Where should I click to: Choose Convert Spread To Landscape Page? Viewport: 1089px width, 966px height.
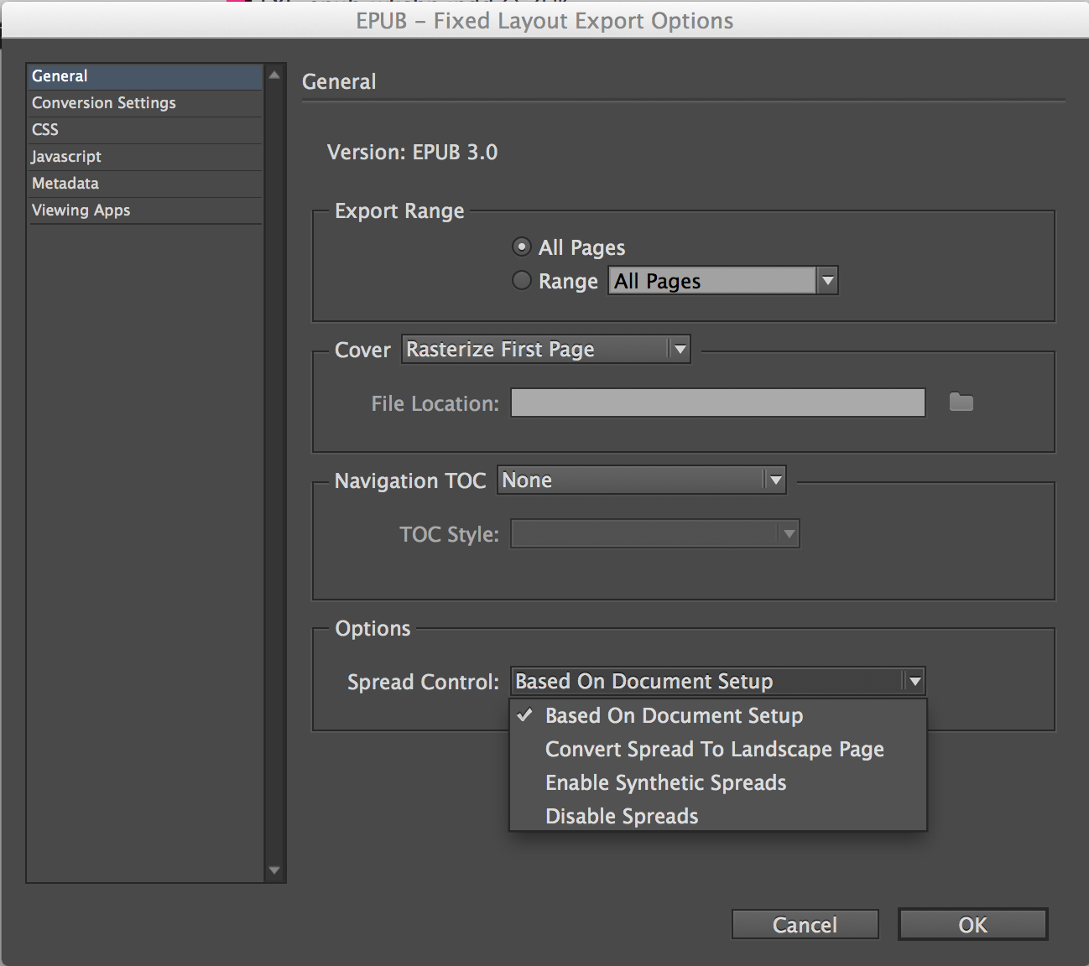714,750
